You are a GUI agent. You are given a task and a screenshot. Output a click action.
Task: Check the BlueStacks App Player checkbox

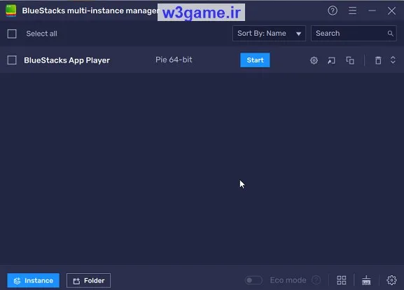point(12,60)
